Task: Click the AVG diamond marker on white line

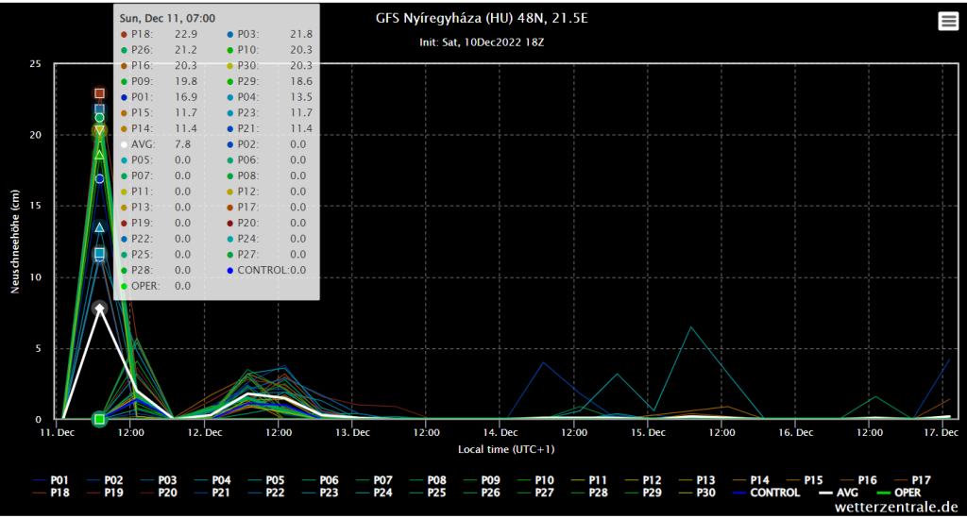Action: 99,308
